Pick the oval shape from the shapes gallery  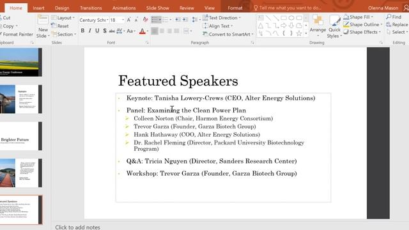click(x=291, y=18)
